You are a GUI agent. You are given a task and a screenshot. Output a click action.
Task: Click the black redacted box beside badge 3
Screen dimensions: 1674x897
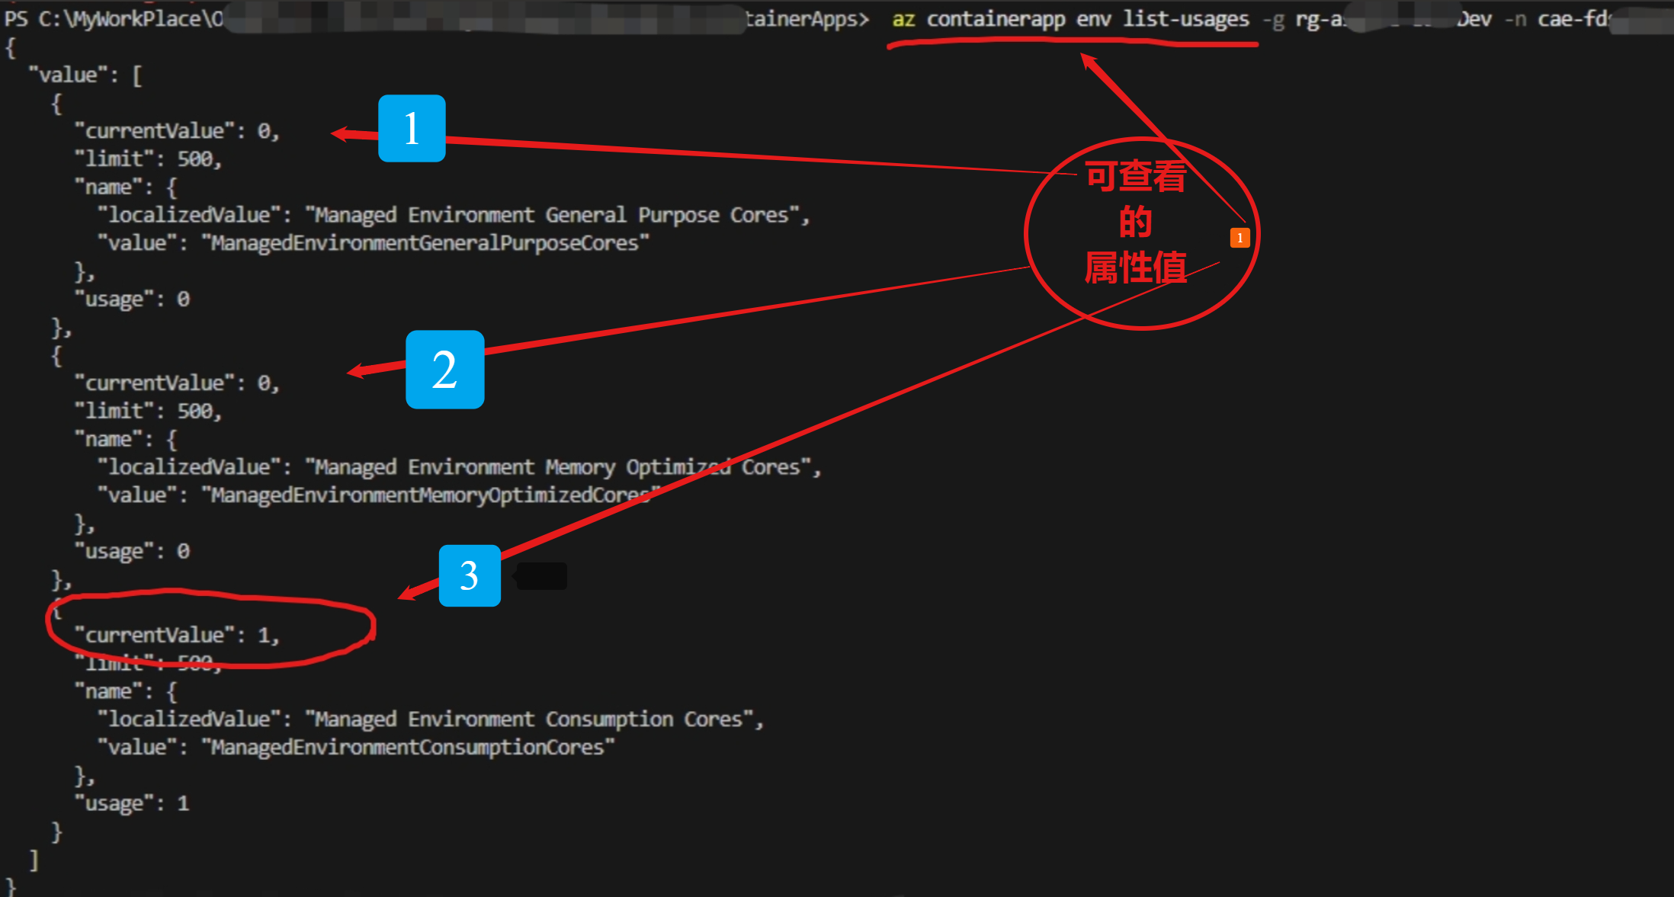click(541, 576)
